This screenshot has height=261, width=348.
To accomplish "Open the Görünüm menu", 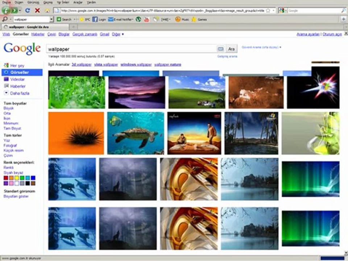I will (33, 3).
